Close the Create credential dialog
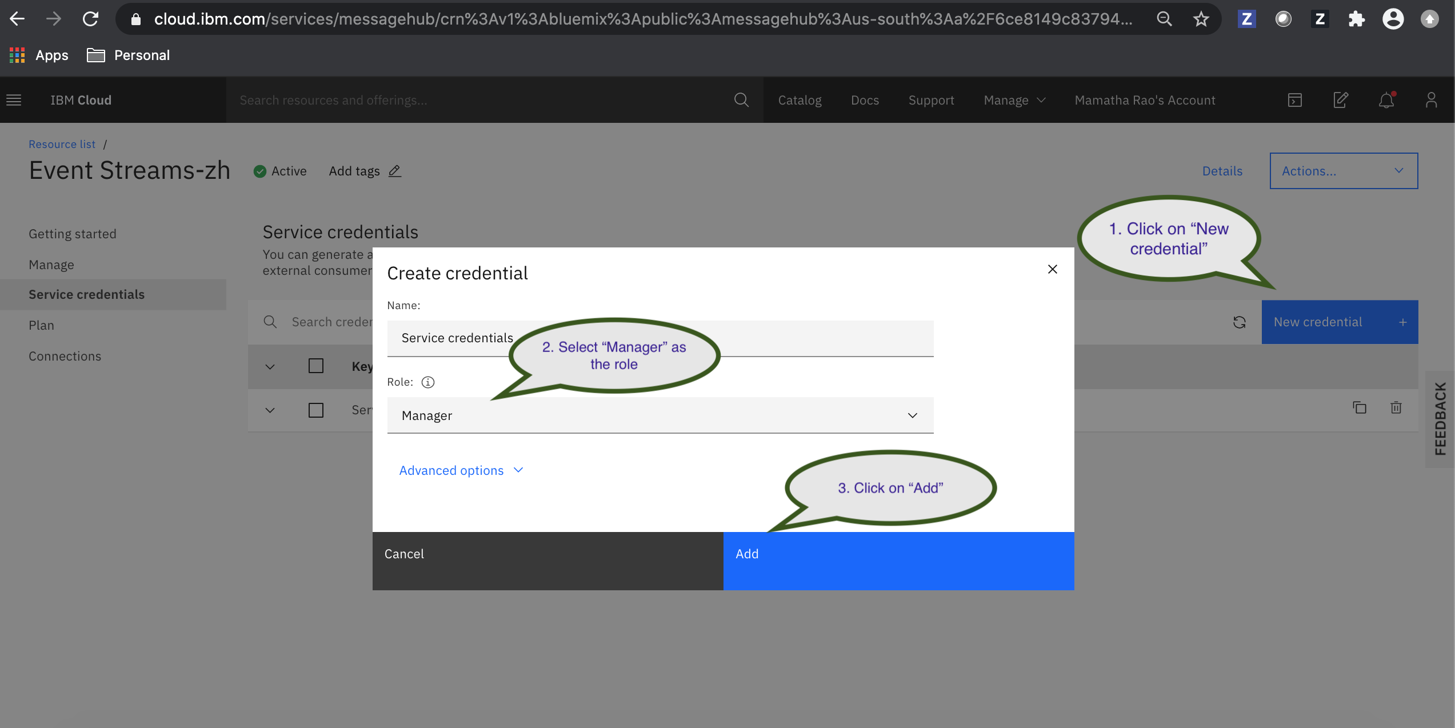Screen dimensions: 1455x728 [1052, 269]
